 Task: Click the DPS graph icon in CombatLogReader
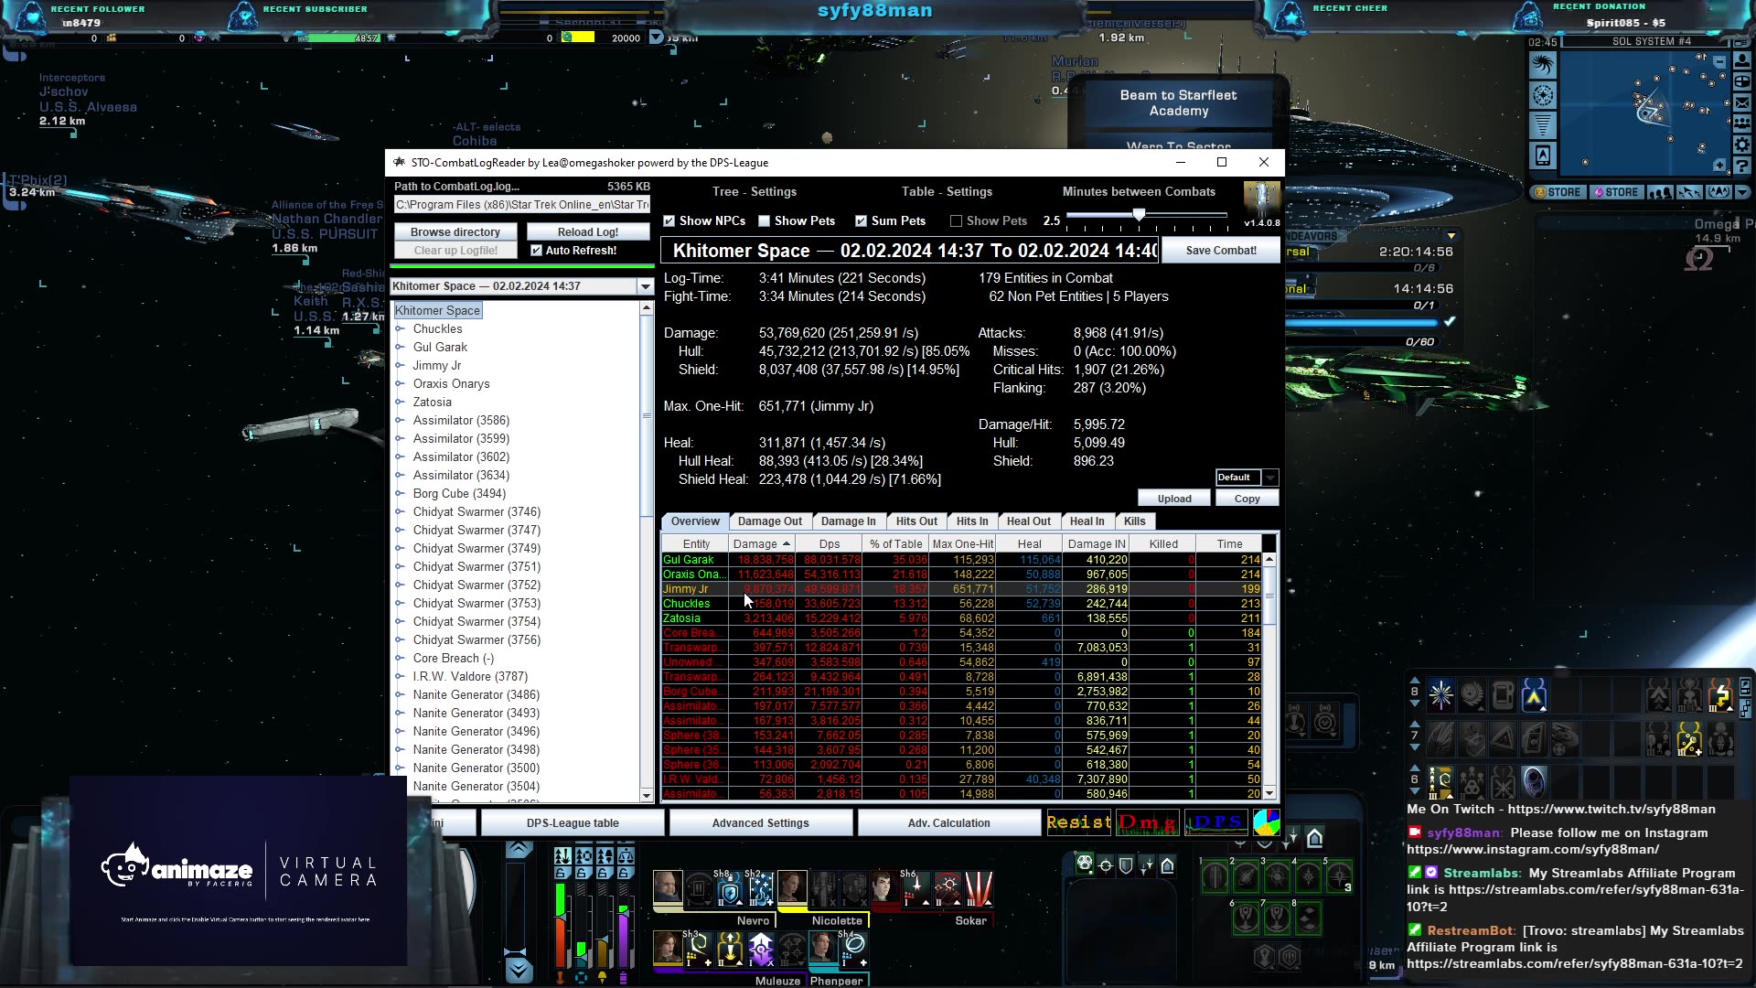(x=1215, y=822)
